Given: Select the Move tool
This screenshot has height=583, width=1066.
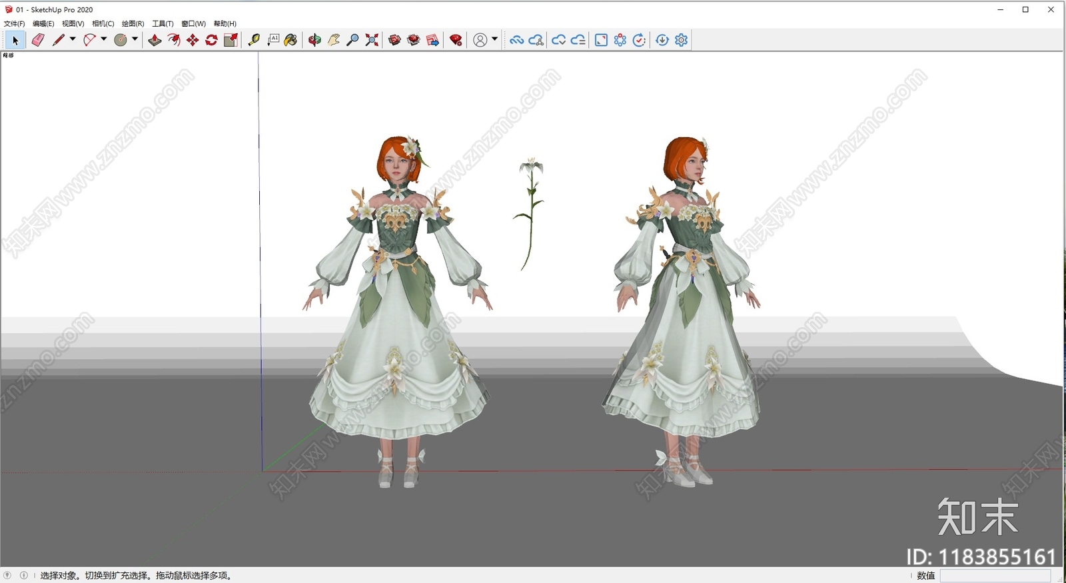Looking at the screenshot, I should [193, 40].
